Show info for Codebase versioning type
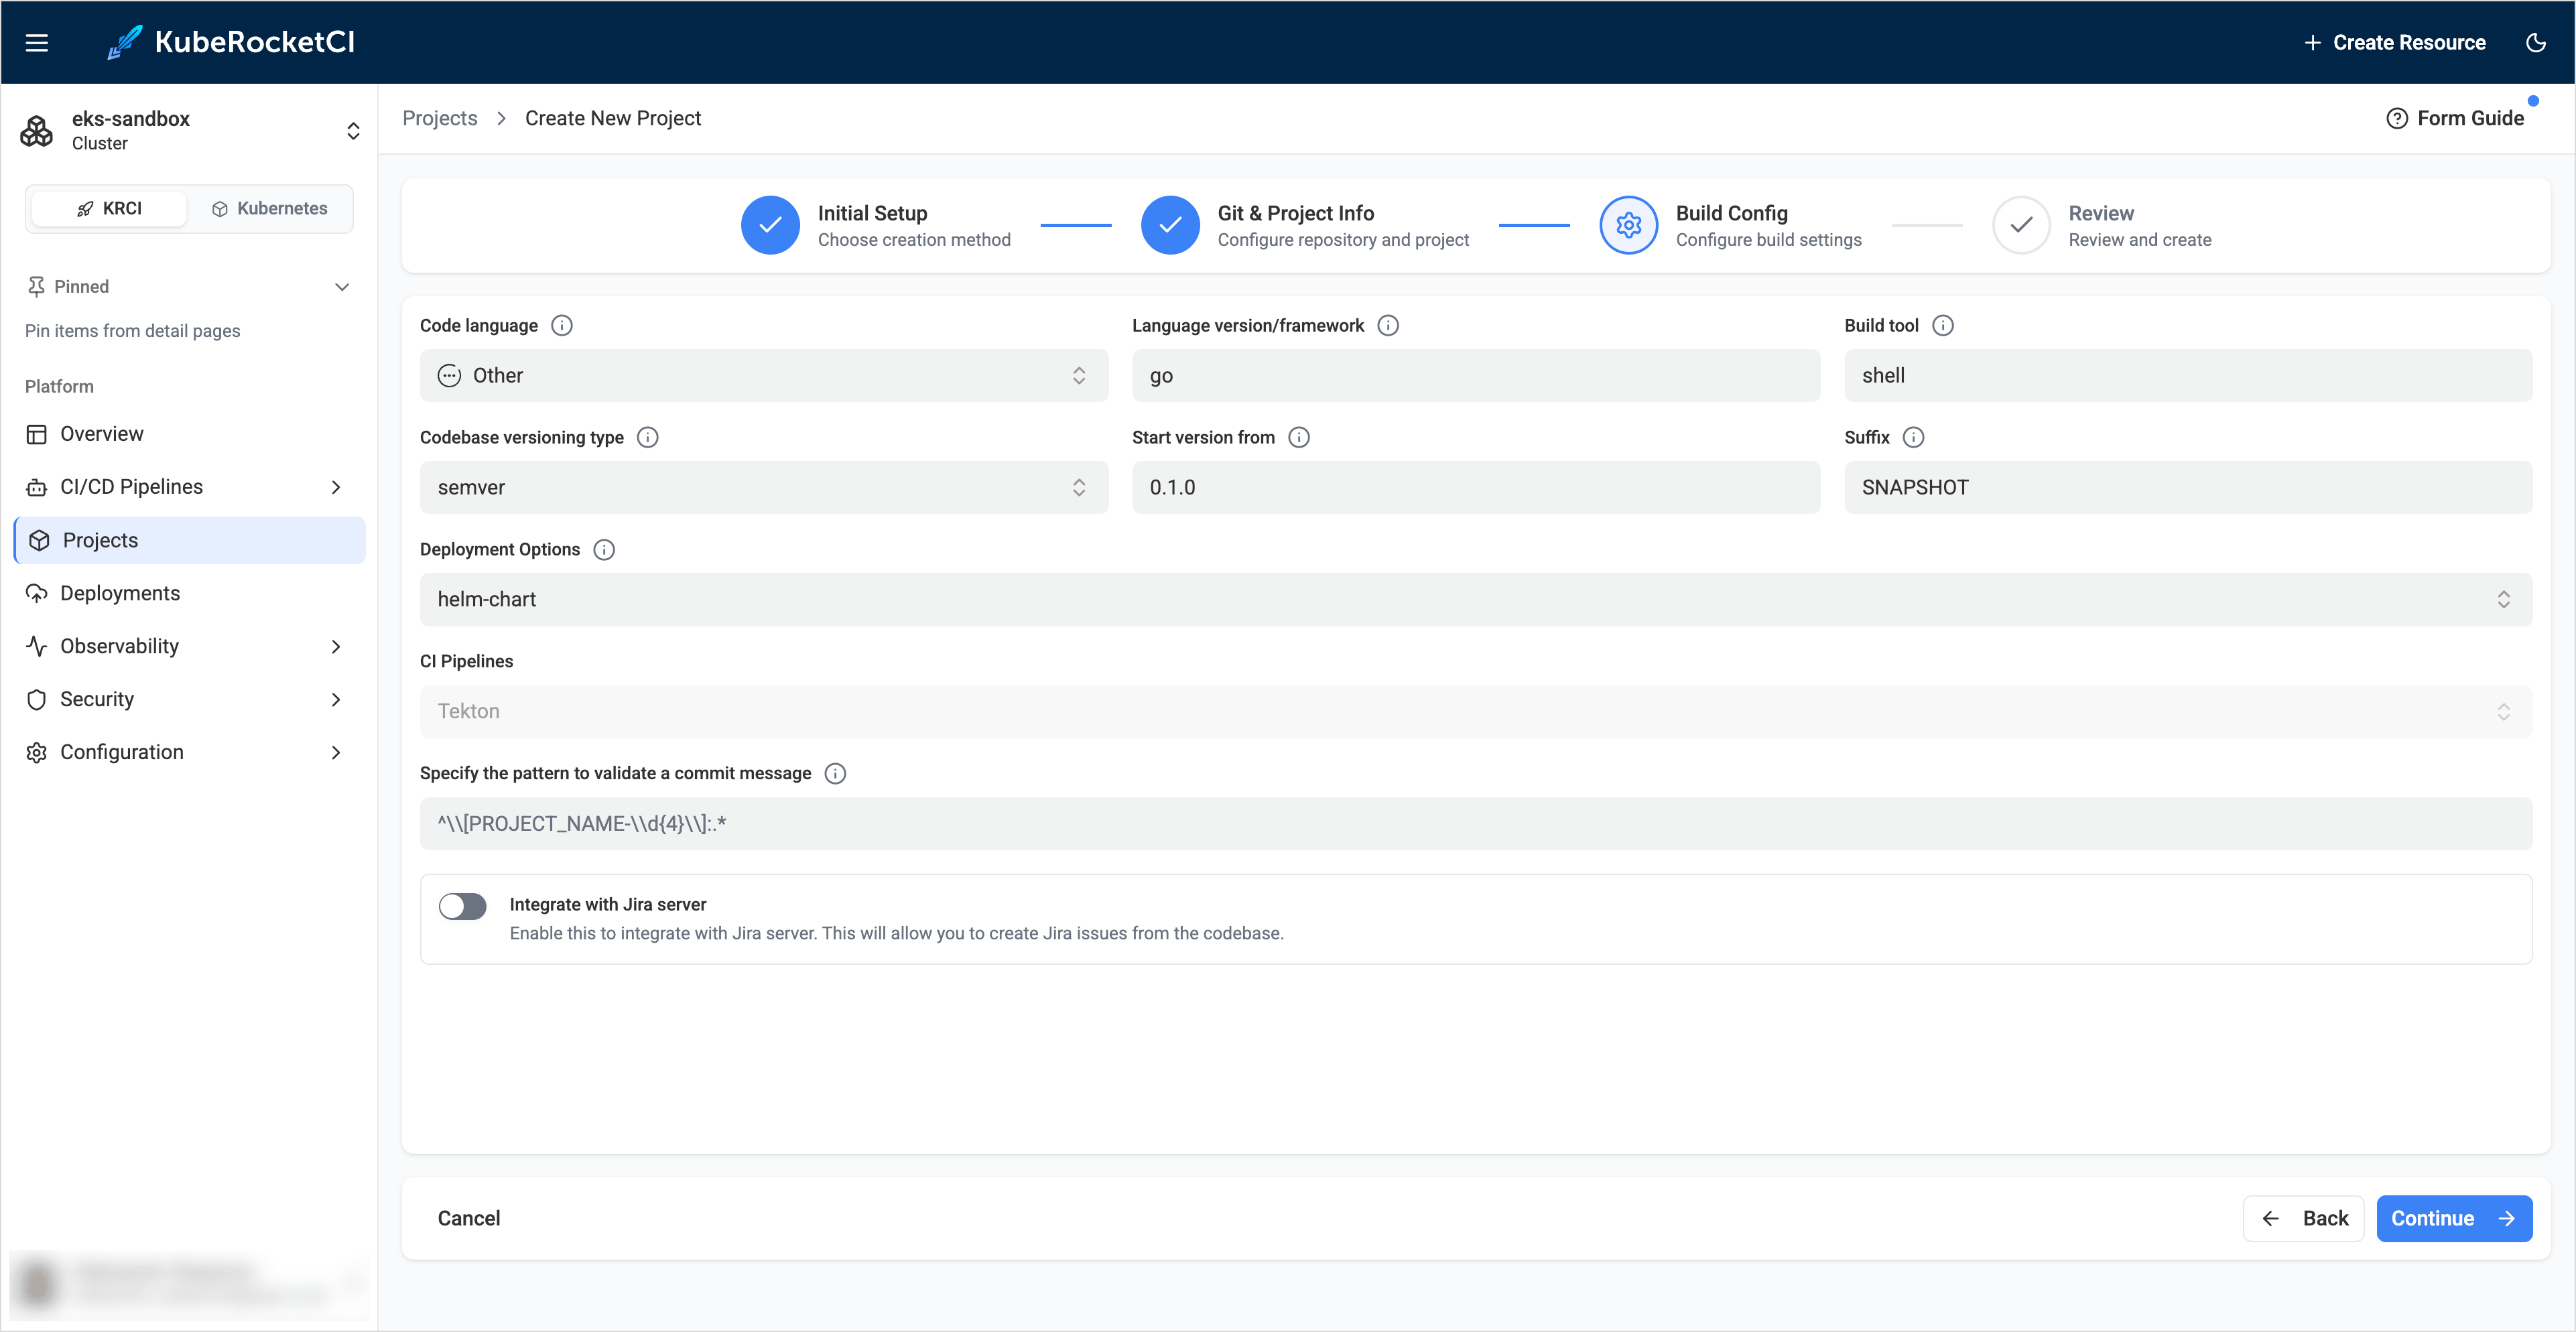Viewport: 2576px width, 1332px height. pos(648,437)
